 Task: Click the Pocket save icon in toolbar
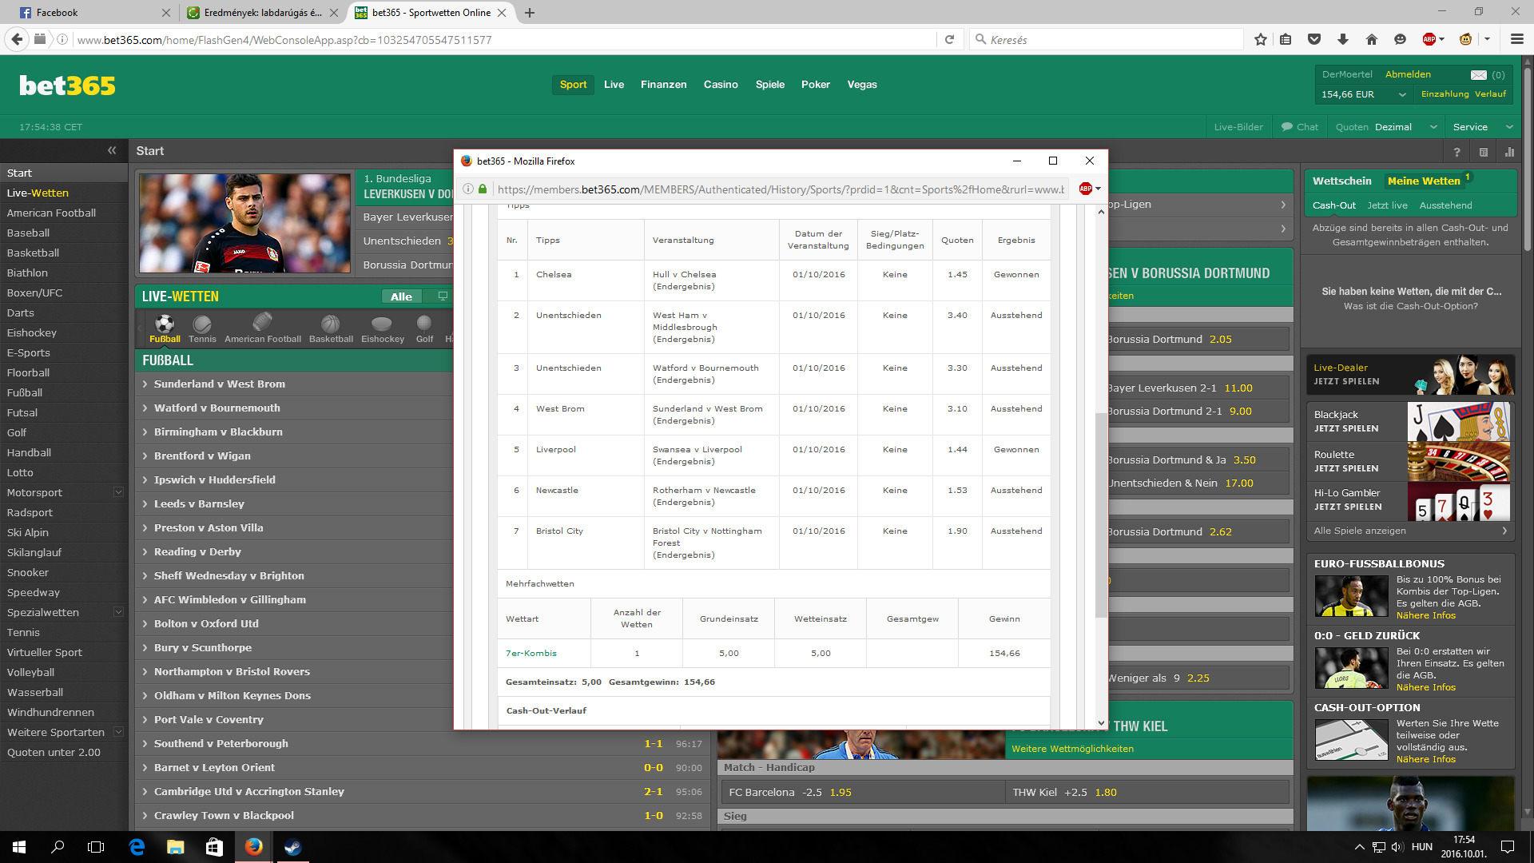[x=1313, y=39]
